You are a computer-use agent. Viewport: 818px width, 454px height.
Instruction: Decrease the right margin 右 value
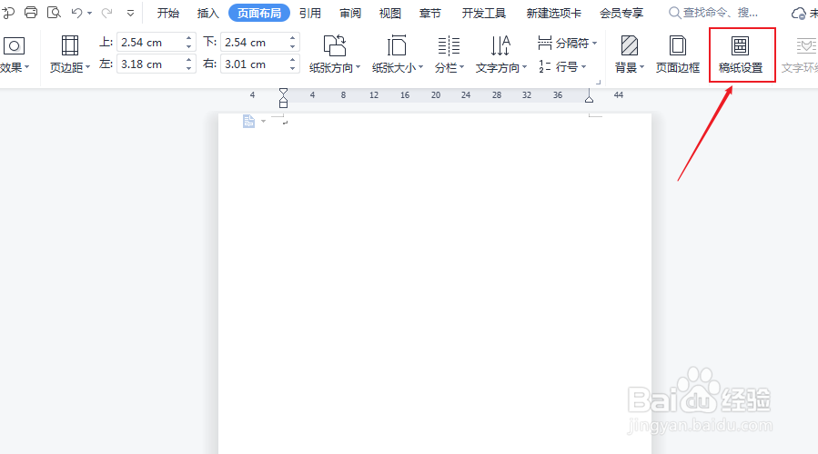(x=293, y=68)
